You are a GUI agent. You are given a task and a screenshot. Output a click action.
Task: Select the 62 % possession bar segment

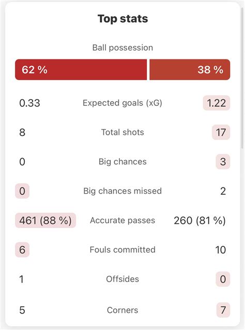pyautogui.click(x=81, y=69)
